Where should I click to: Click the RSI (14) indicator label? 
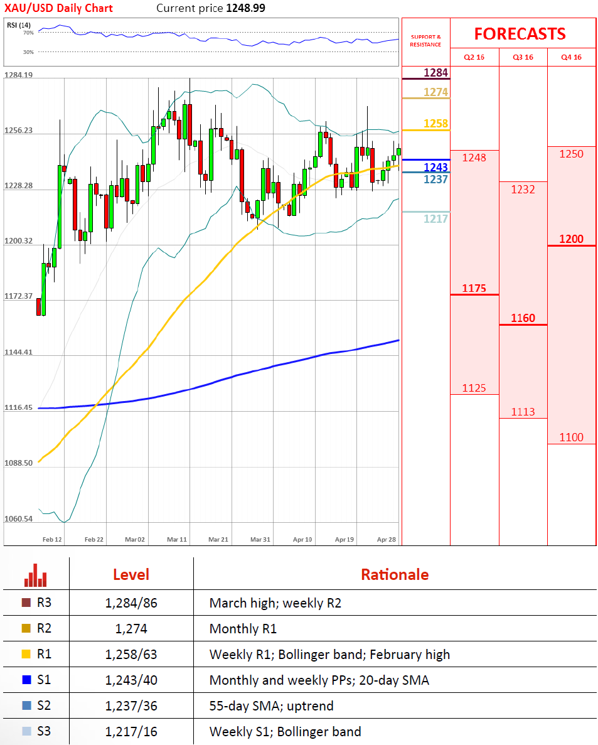[x=19, y=24]
